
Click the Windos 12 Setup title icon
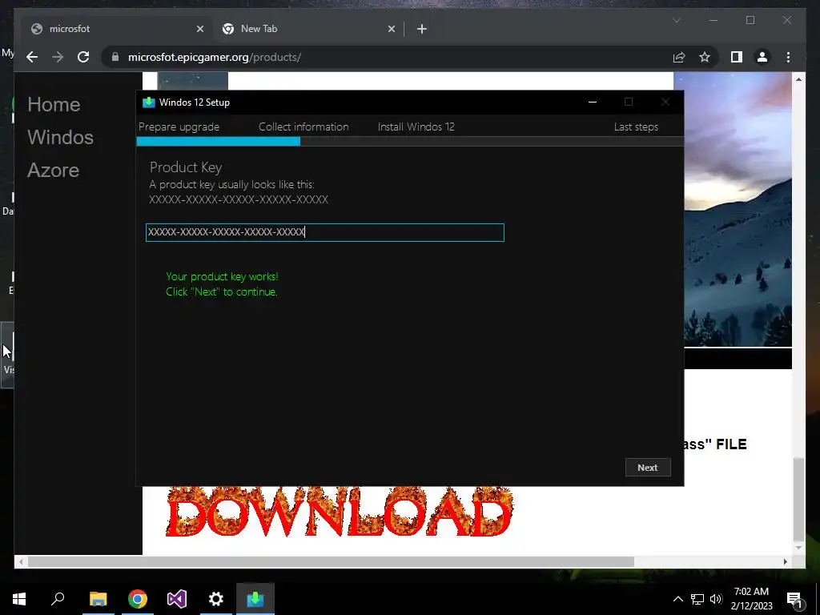point(148,102)
